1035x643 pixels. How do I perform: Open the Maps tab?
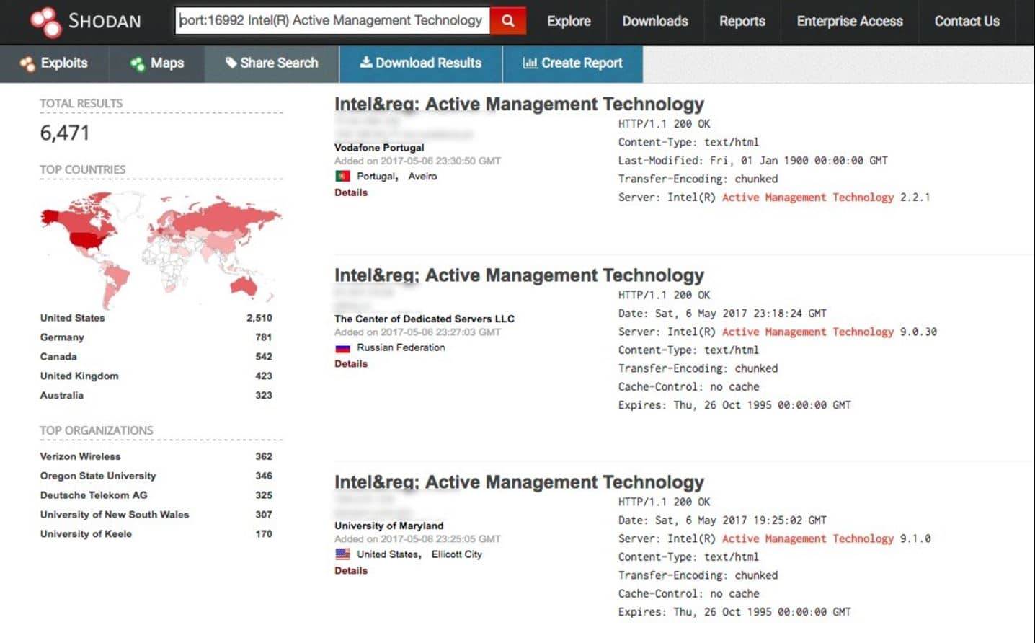(157, 63)
